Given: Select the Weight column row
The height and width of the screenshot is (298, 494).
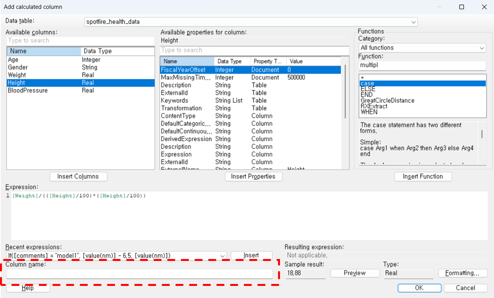Looking at the screenshot, I should pyautogui.click(x=81, y=75).
